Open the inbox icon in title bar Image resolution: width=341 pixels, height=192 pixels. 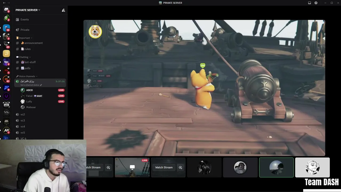point(310,3)
